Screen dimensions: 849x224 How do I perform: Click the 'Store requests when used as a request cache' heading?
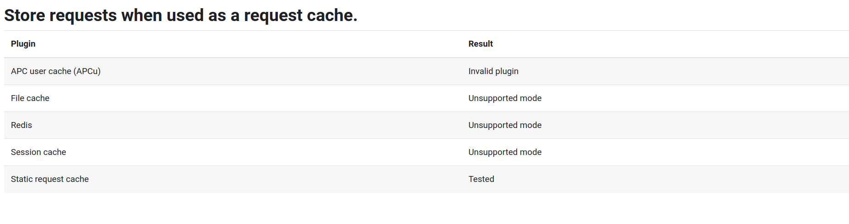(x=181, y=16)
